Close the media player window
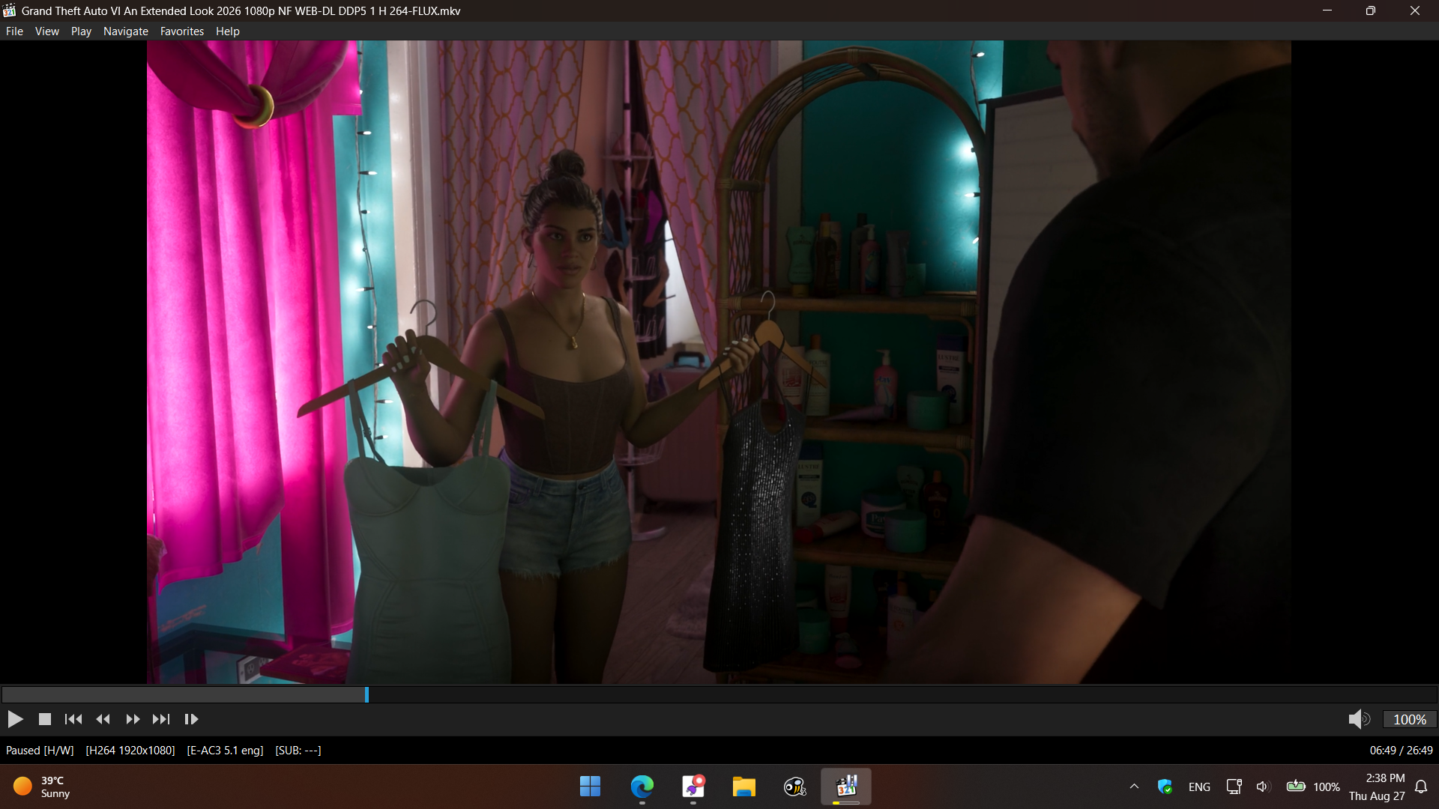Image resolution: width=1439 pixels, height=809 pixels. (x=1415, y=10)
